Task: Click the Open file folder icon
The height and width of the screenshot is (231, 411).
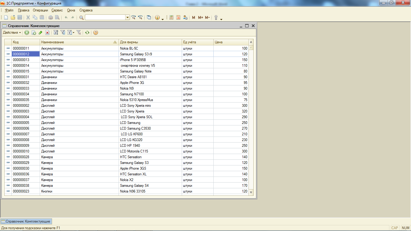Action: tap(13, 17)
